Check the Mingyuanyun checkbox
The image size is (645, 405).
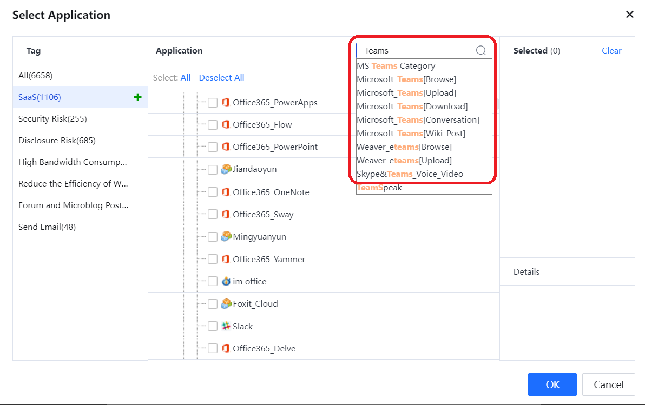click(x=213, y=237)
